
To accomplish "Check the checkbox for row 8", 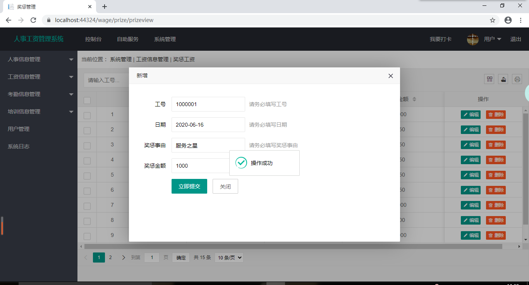I will point(87,221).
